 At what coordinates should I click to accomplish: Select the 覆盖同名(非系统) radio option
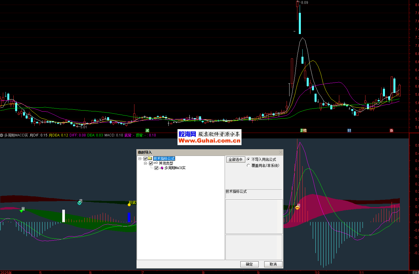248,166
